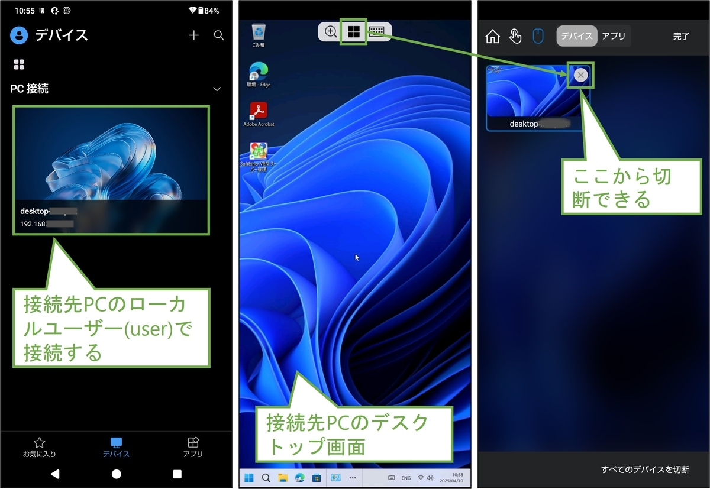Open the お気に入り tab in the bottom bar
Image resolution: width=710 pixels, height=489 pixels.
(40, 448)
